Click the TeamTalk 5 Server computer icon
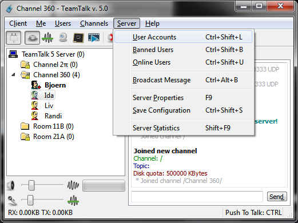The width and height of the screenshot is (298, 223). [x=13, y=54]
